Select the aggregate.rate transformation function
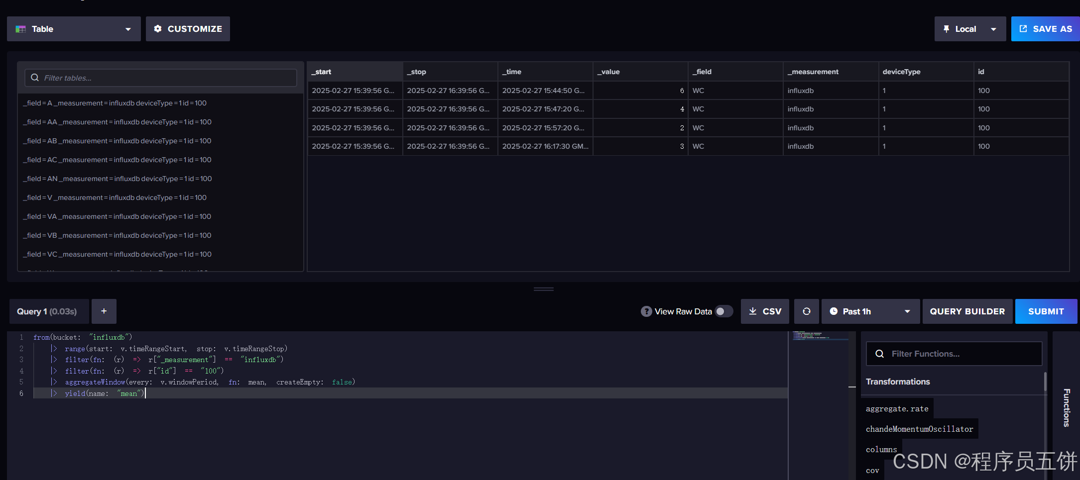Viewport: 1080px width, 480px height. pyautogui.click(x=897, y=408)
